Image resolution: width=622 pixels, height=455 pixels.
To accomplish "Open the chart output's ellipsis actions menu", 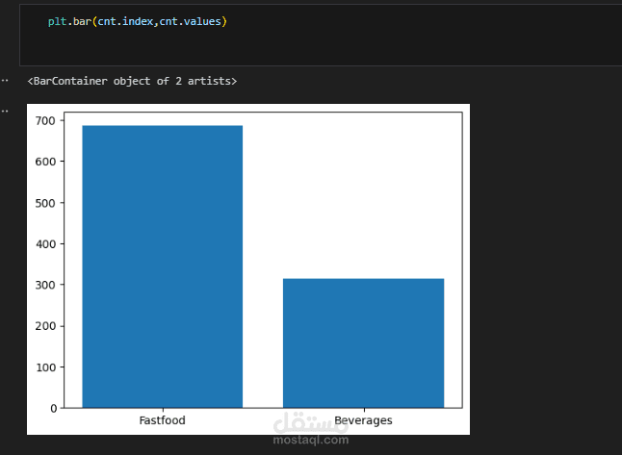I will pyautogui.click(x=6, y=112).
